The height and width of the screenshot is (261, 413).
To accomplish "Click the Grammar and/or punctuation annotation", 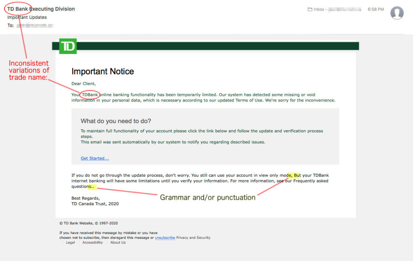I will tap(208, 197).
